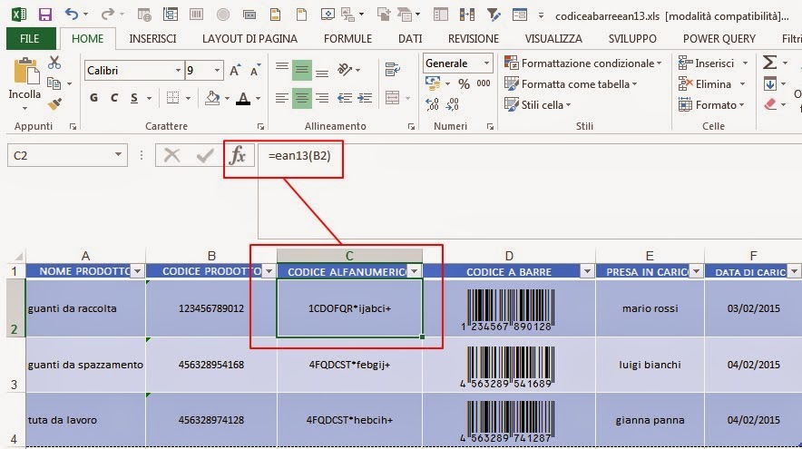Click Formato cells button

711,105
